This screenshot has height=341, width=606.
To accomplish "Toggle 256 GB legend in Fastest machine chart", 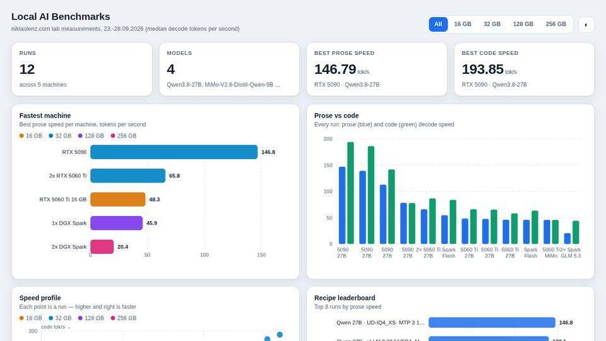I will (123, 136).
